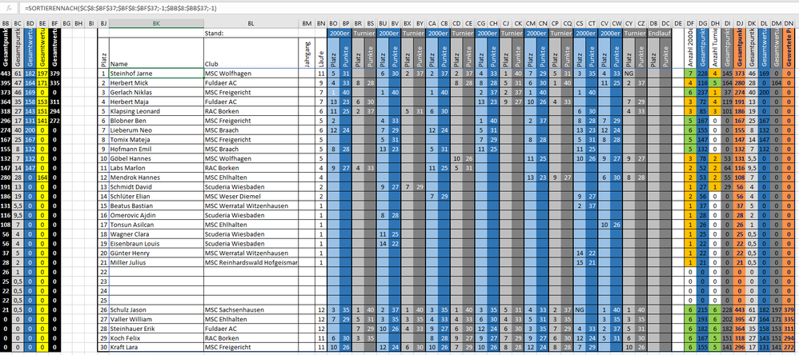Select the cell 'Lieberum Neo'
The image size is (799, 355).
click(156, 130)
